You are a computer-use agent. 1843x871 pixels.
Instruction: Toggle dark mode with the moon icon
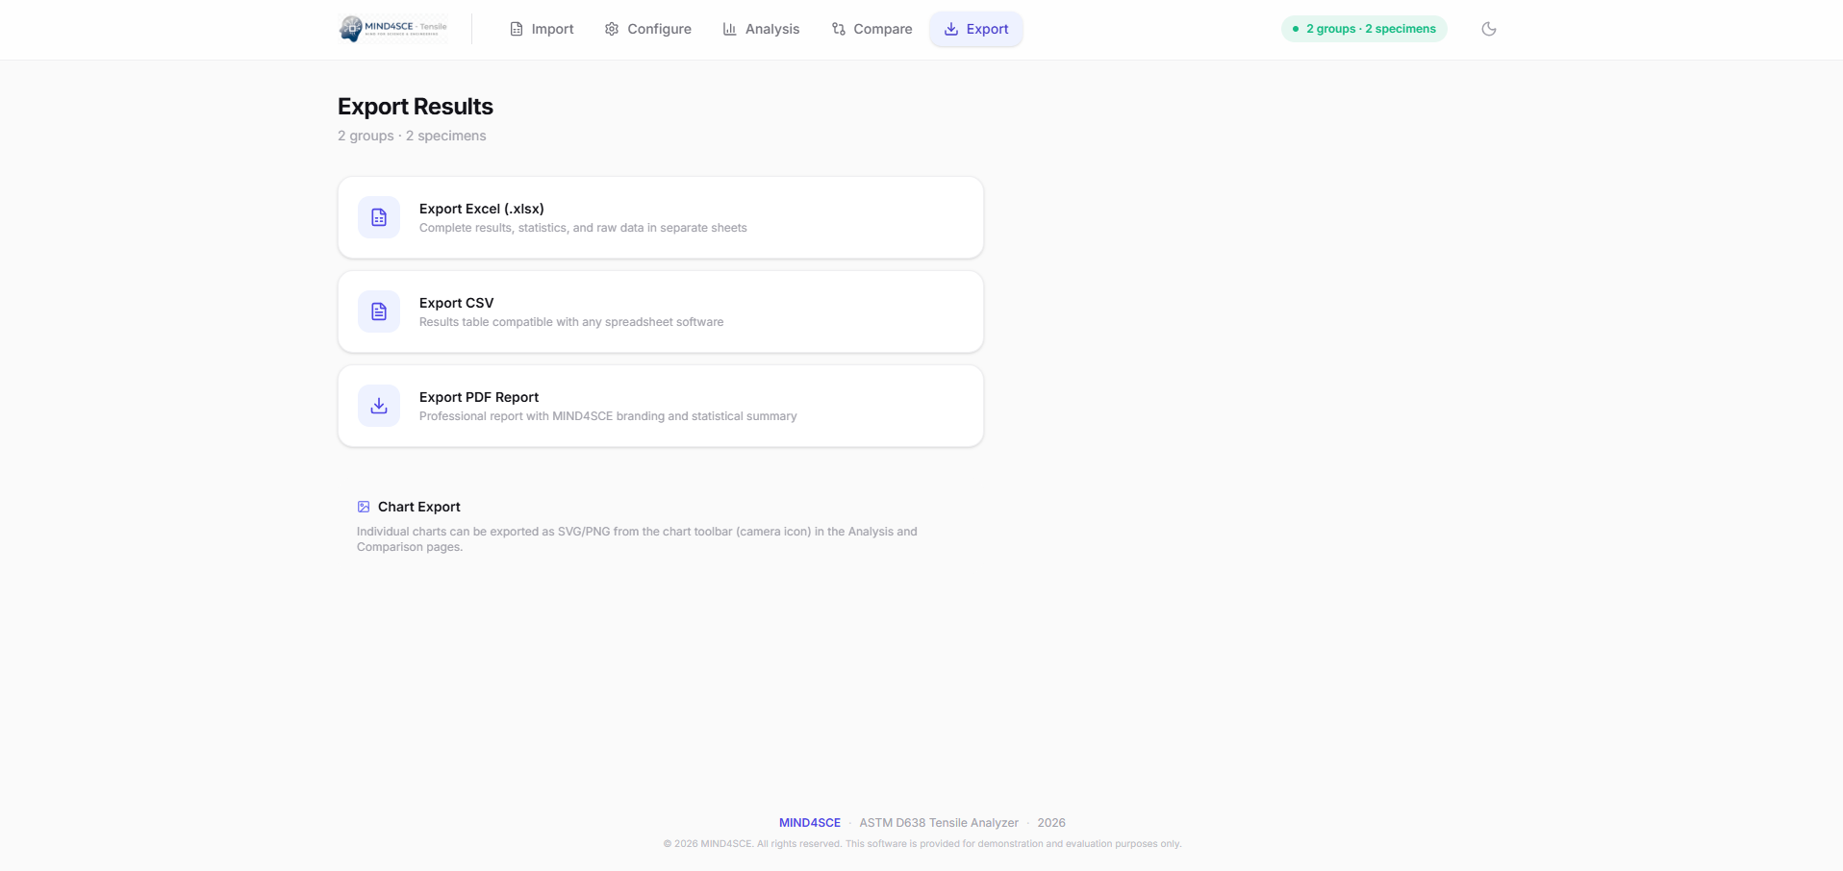click(1488, 29)
